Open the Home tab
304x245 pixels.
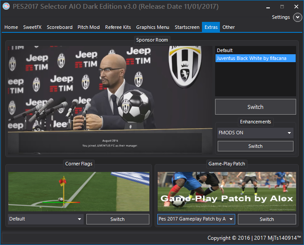click(11, 27)
